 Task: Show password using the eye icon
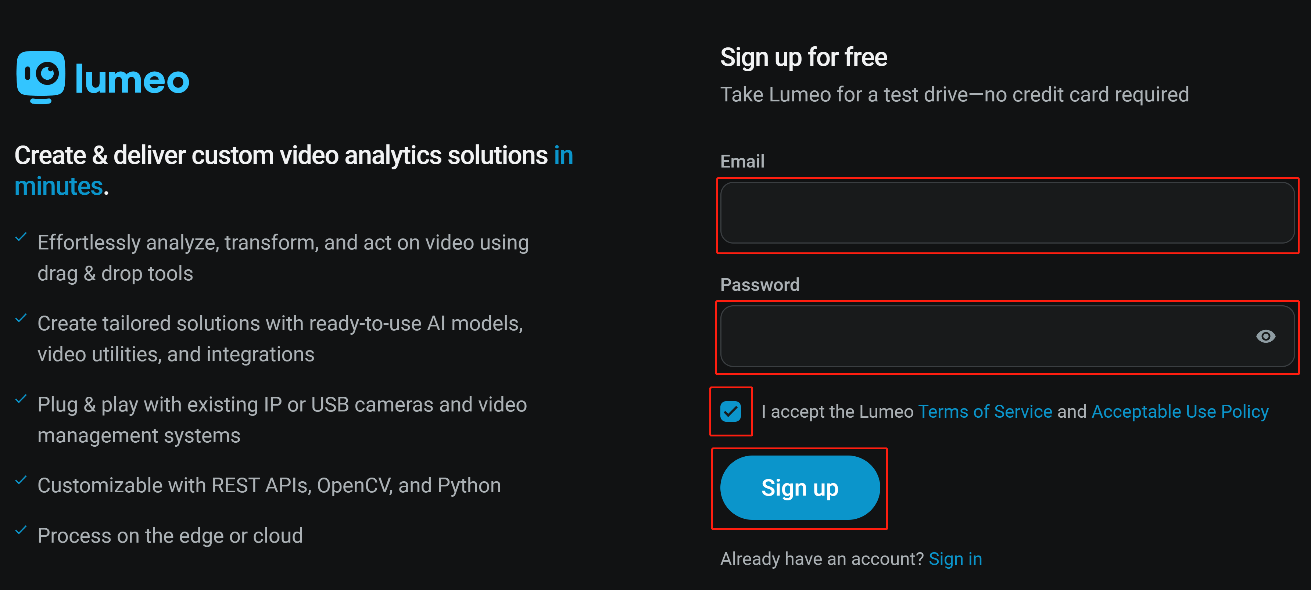tap(1265, 336)
